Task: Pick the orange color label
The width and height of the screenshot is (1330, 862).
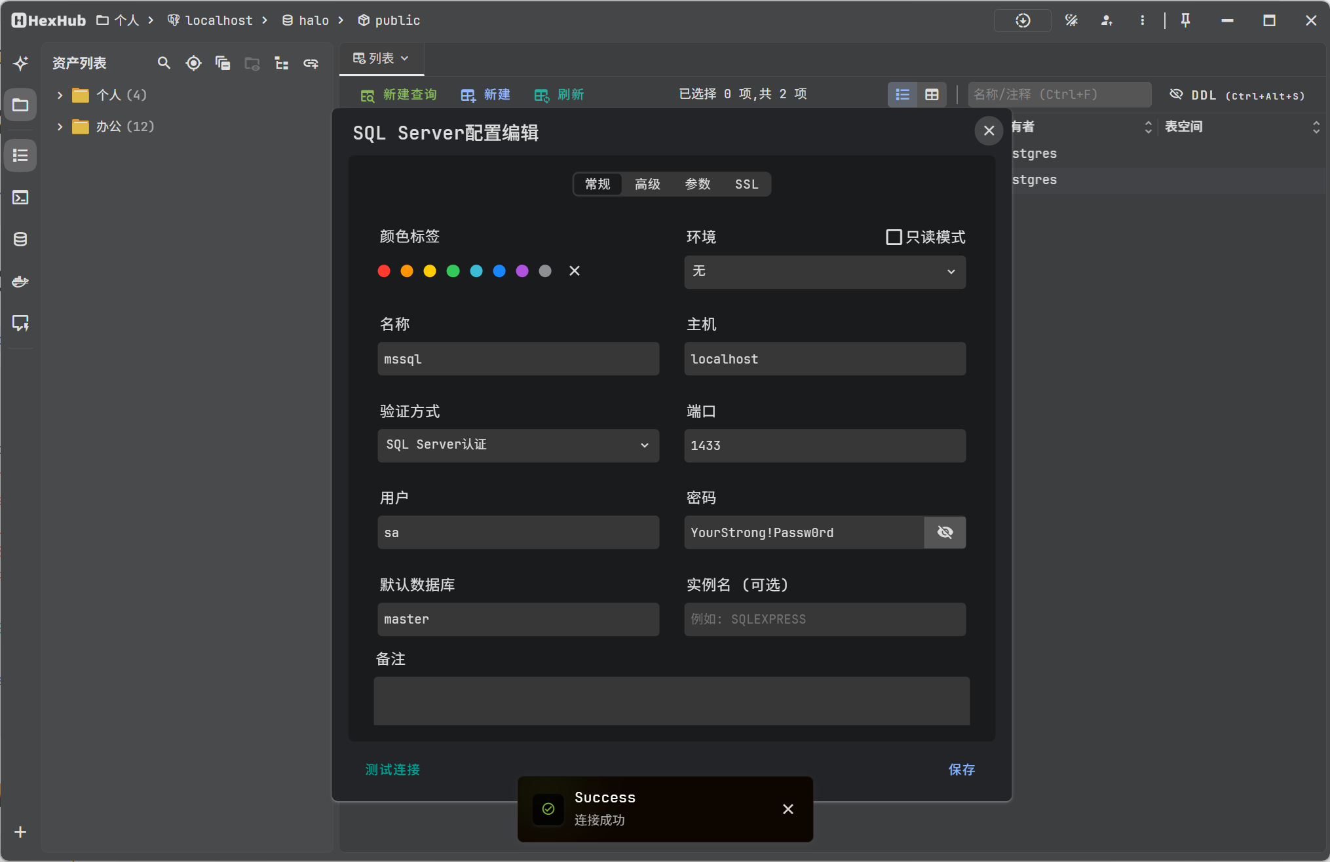Action: point(407,271)
